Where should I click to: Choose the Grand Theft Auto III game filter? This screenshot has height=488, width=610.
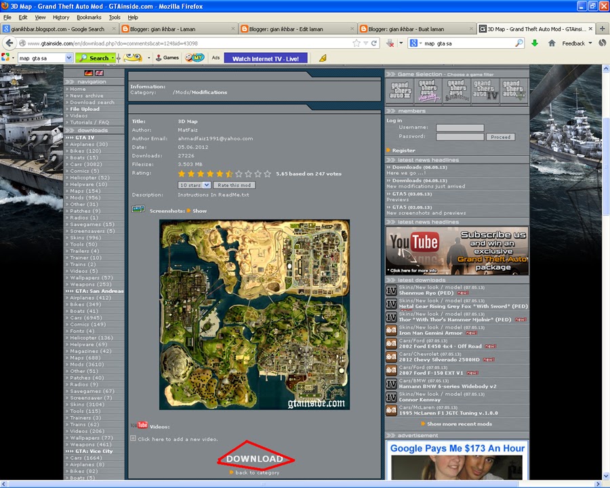(399, 91)
